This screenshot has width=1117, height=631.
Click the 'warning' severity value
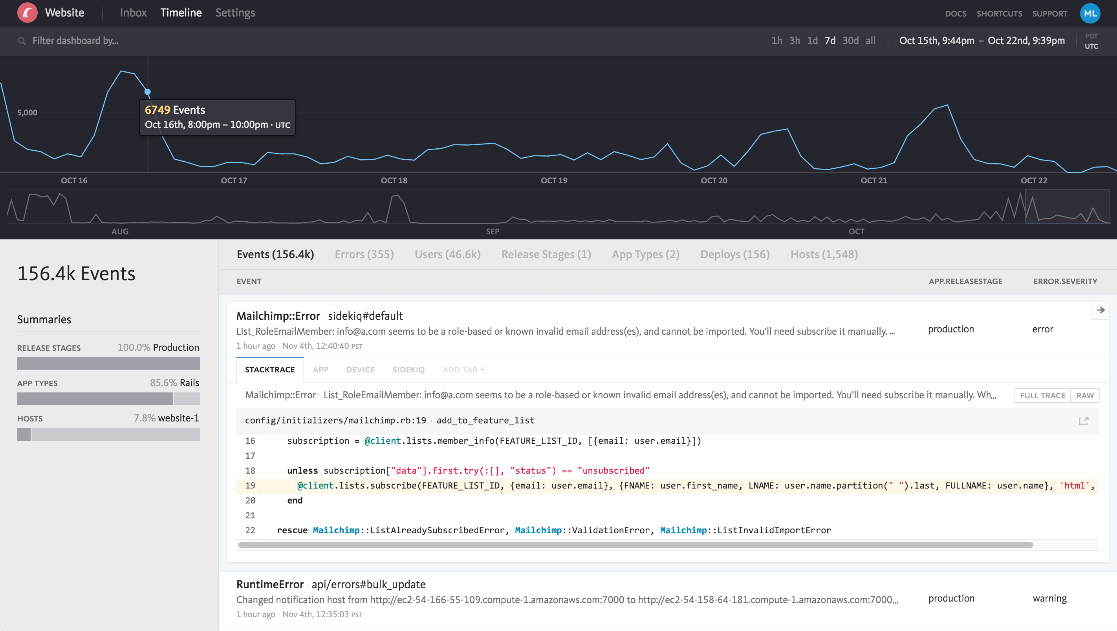[1049, 598]
